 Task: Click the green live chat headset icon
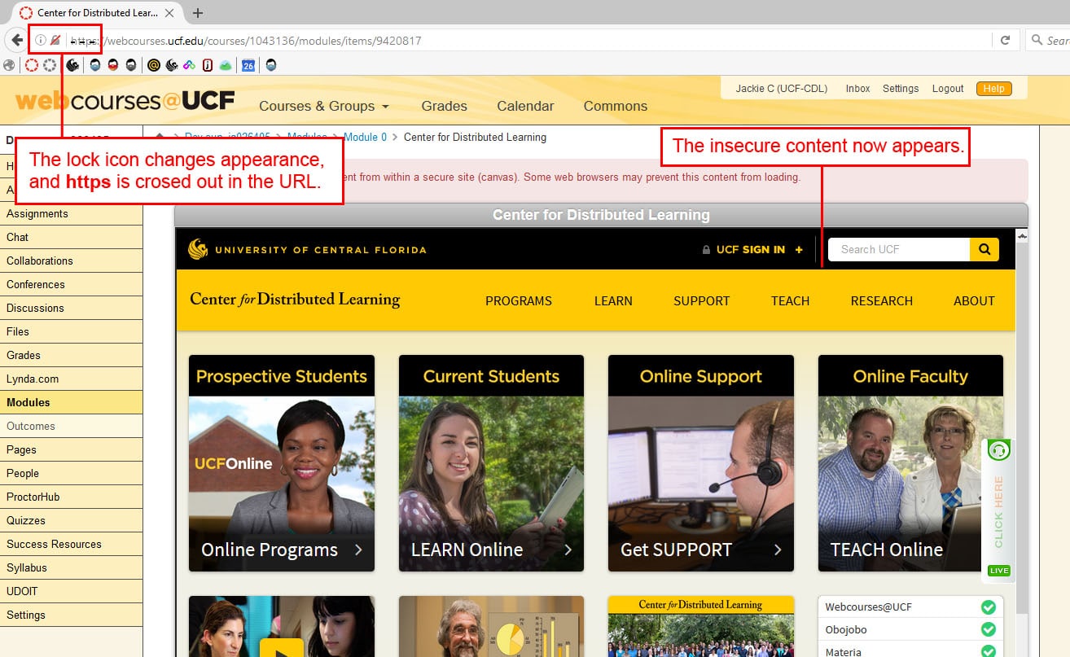click(999, 449)
